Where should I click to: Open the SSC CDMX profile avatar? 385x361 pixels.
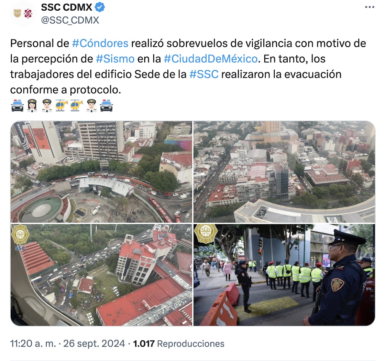[23, 14]
